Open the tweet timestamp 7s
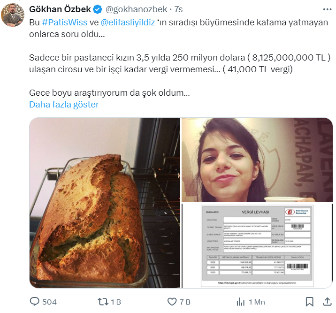 coord(178,9)
